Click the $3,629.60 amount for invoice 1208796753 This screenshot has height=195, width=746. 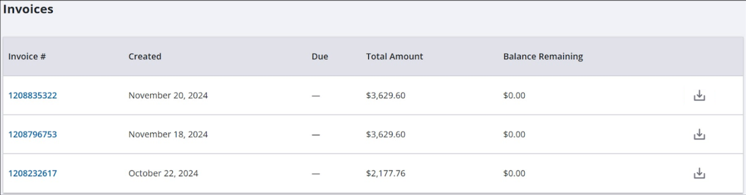tap(385, 134)
